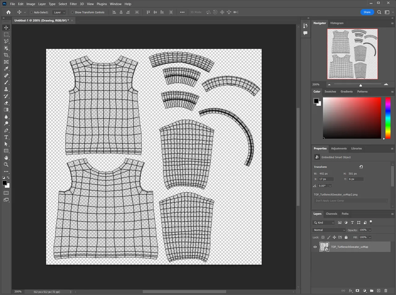The height and width of the screenshot is (295, 396).
Task: Toggle visibility of TOP_TurtleneckSweater_uvMap layer
Action: pyautogui.click(x=315, y=247)
